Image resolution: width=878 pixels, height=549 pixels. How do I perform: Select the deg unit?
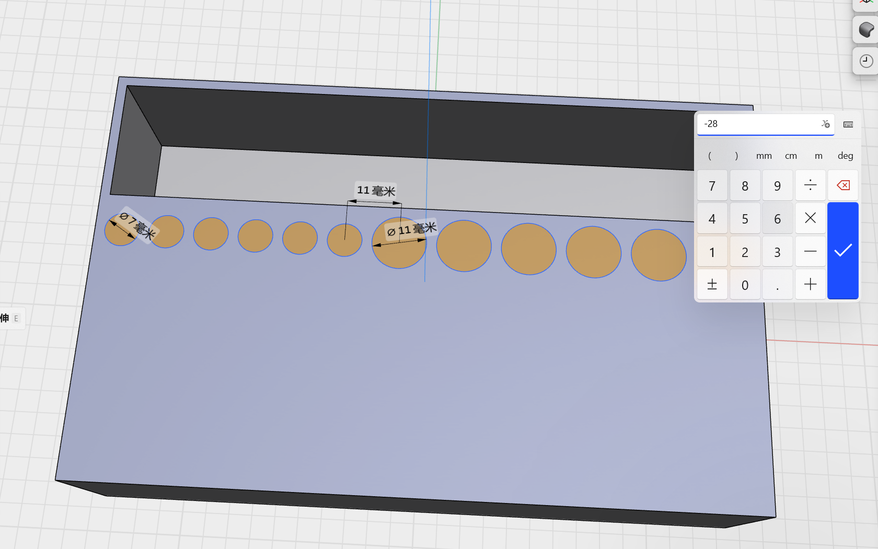tap(845, 156)
